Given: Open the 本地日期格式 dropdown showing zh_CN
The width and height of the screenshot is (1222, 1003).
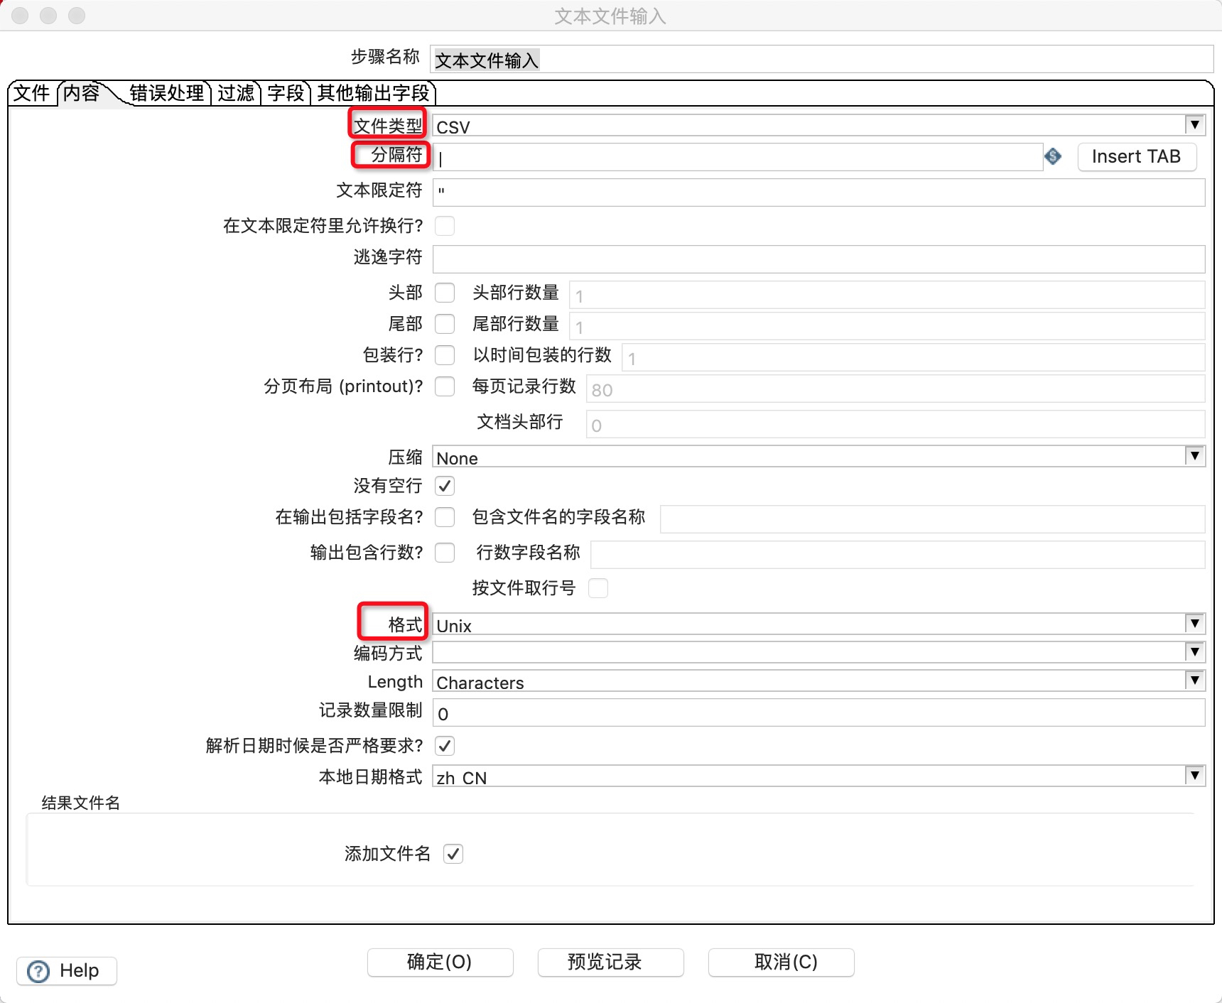Looking at the screenshot, I should 1196,775.
